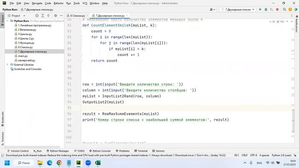Click the taskbar Поиск search box
The width and height of the screenshot is (299, 168).
point(24,163)
